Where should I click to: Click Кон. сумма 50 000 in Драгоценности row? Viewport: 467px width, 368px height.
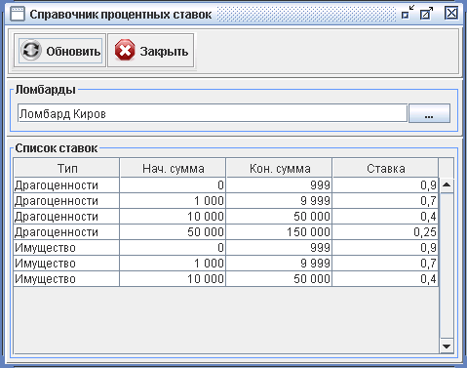point(279,217)
